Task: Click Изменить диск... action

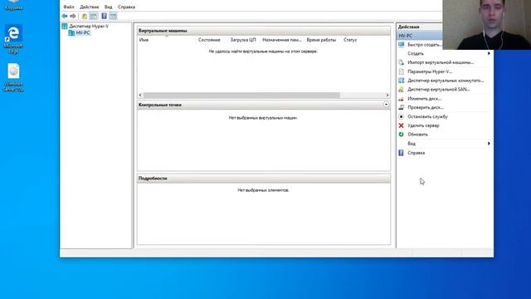Action: click(424, 99)
